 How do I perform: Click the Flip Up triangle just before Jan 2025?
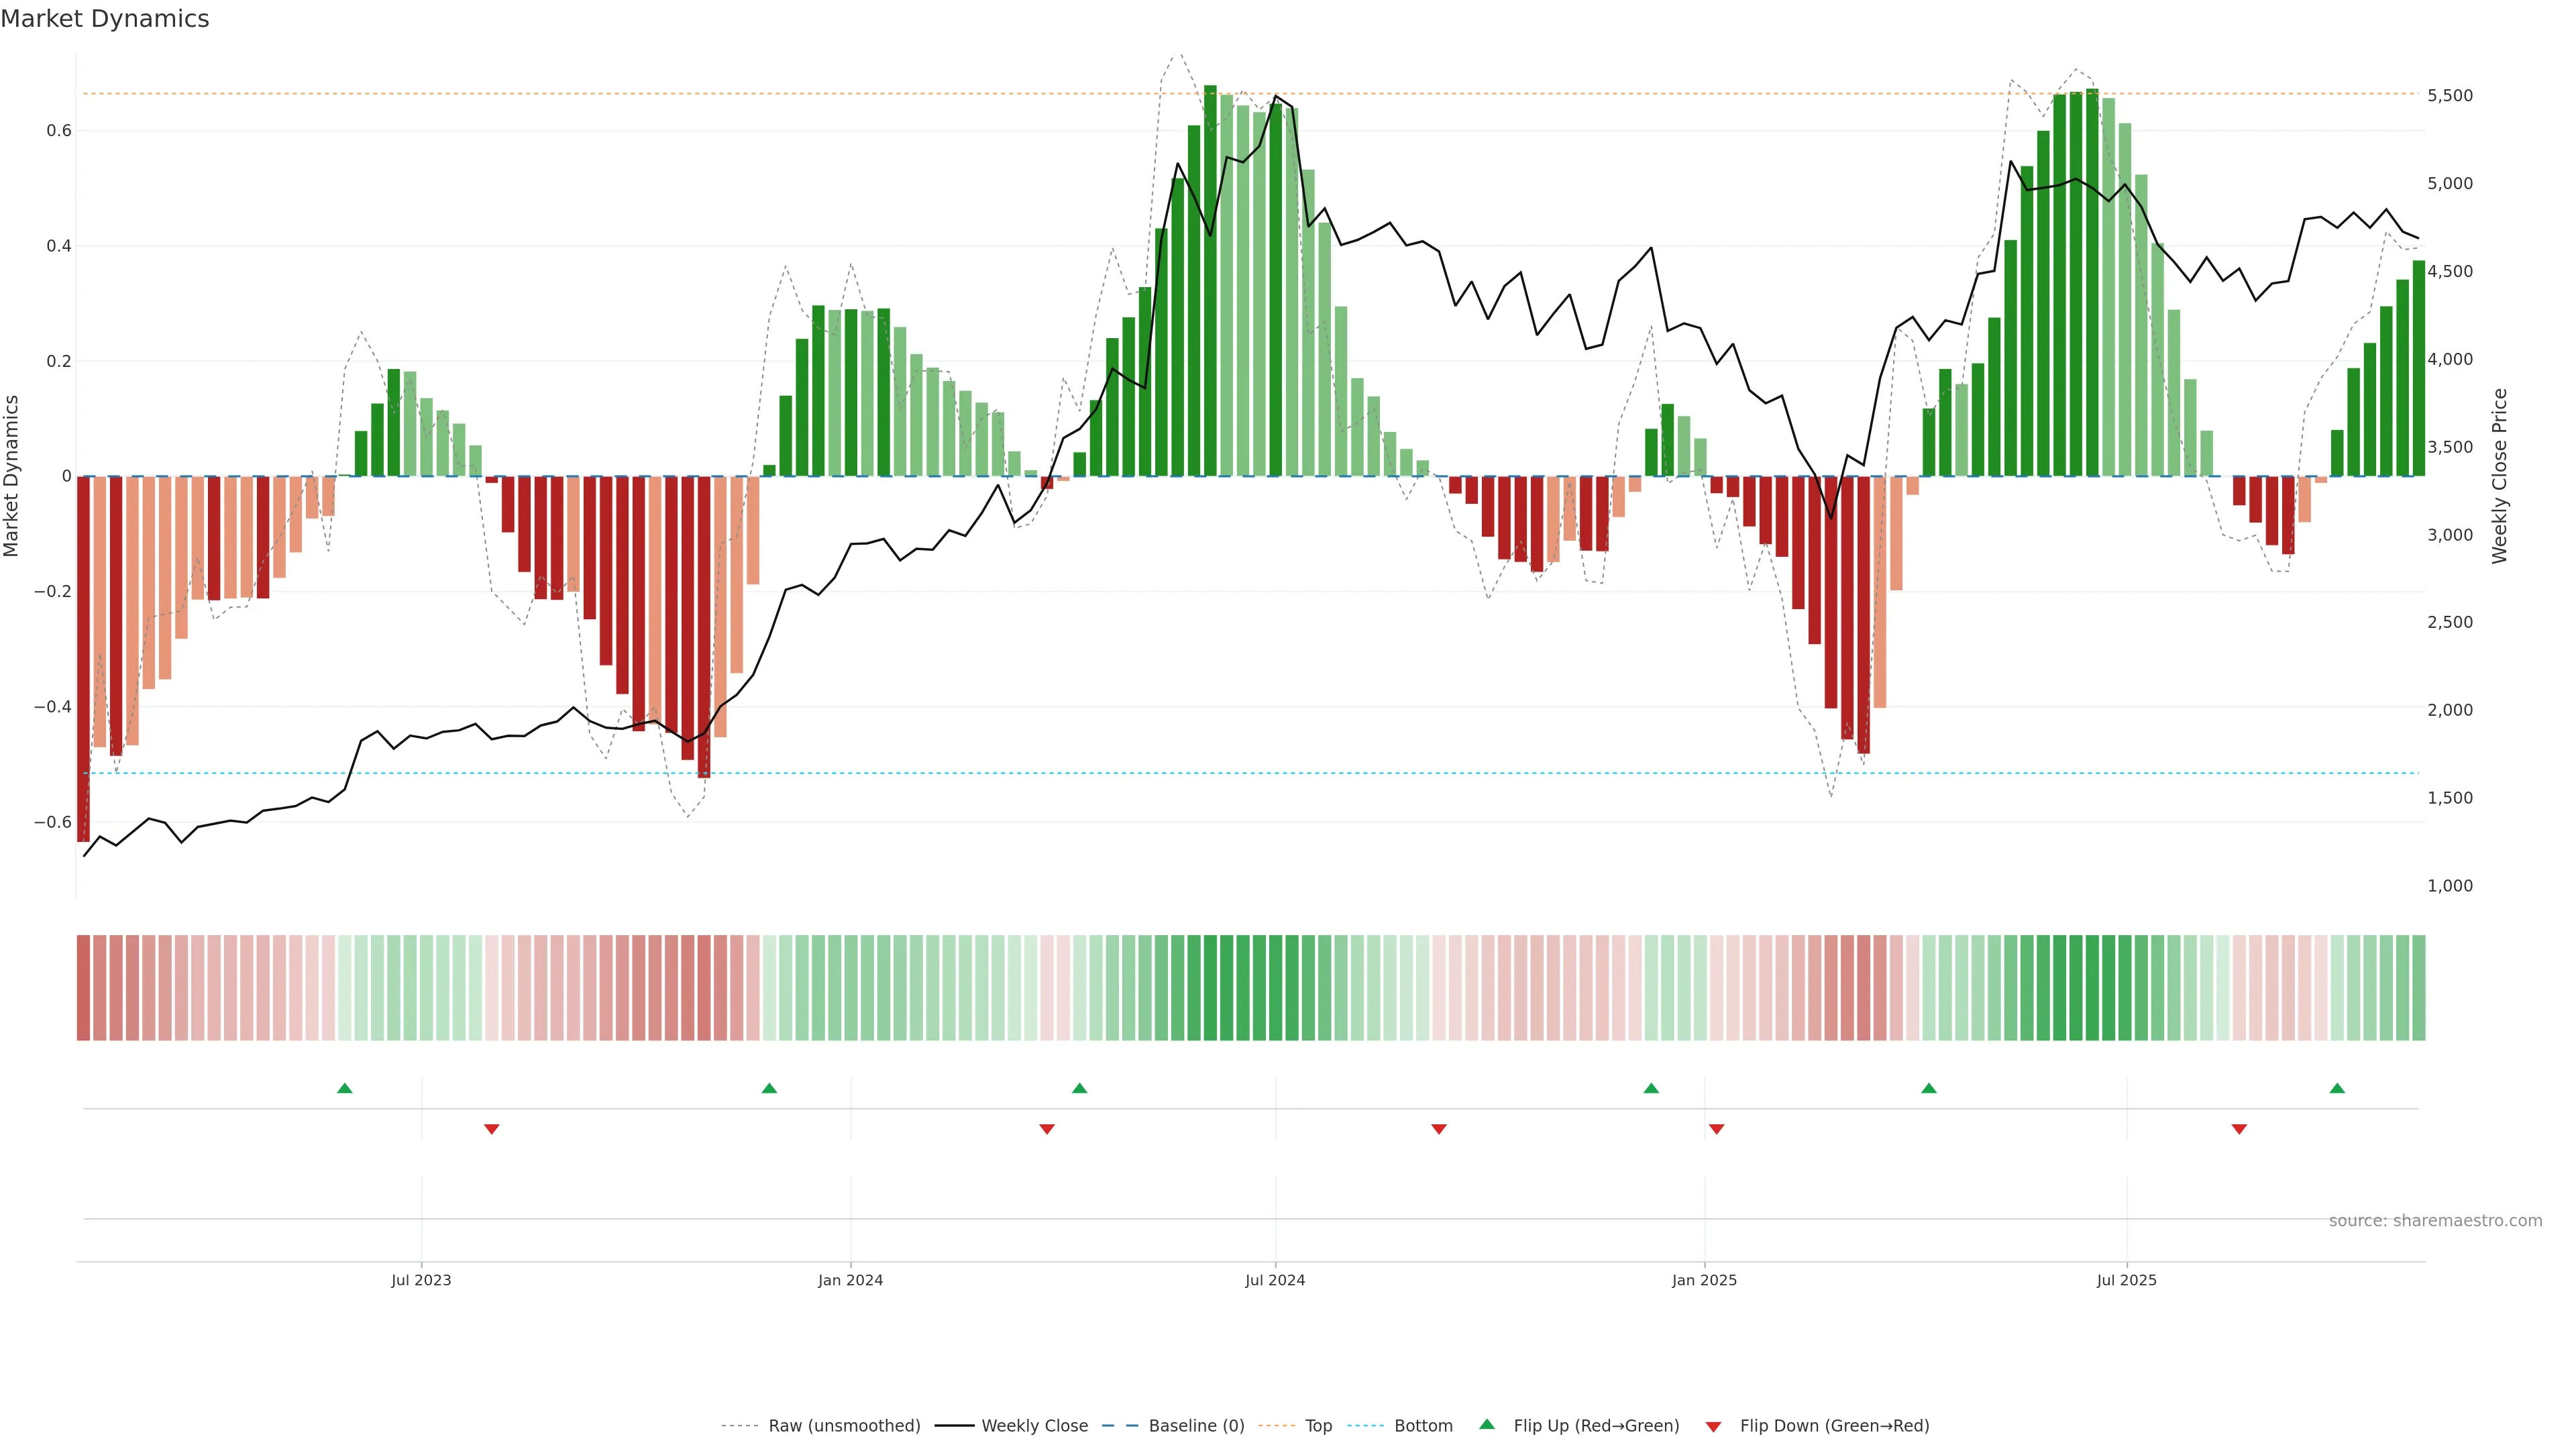pos(1651,1088)
